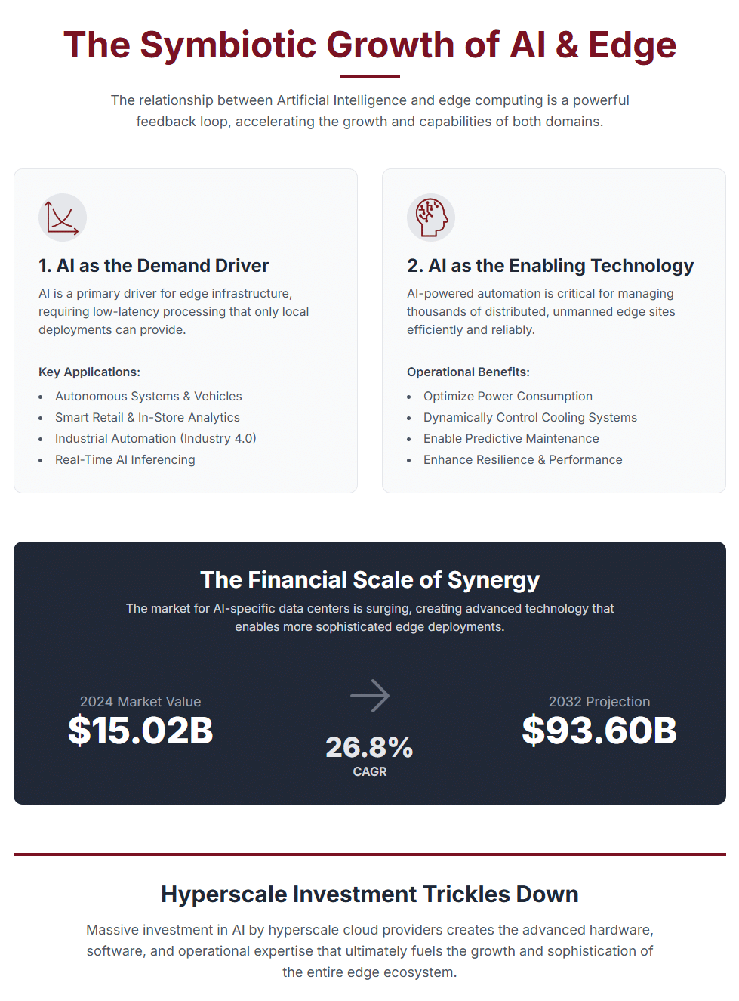The image size is (739, 1001).
Task: Click "Autonomous Systems & Vehicles" list item
Action: (148, 396)
